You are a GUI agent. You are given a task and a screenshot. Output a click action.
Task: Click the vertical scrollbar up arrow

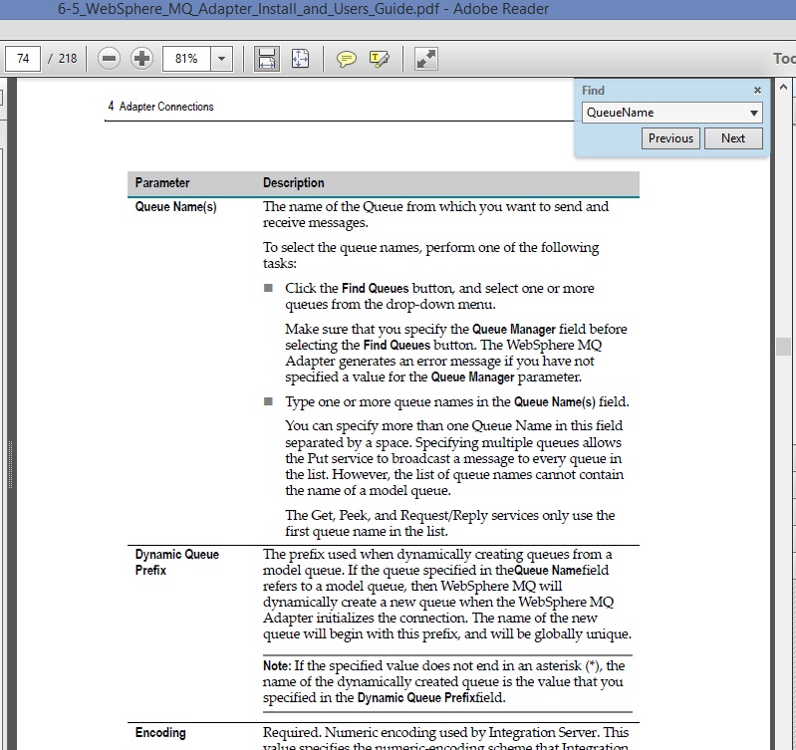pos(783,88)
